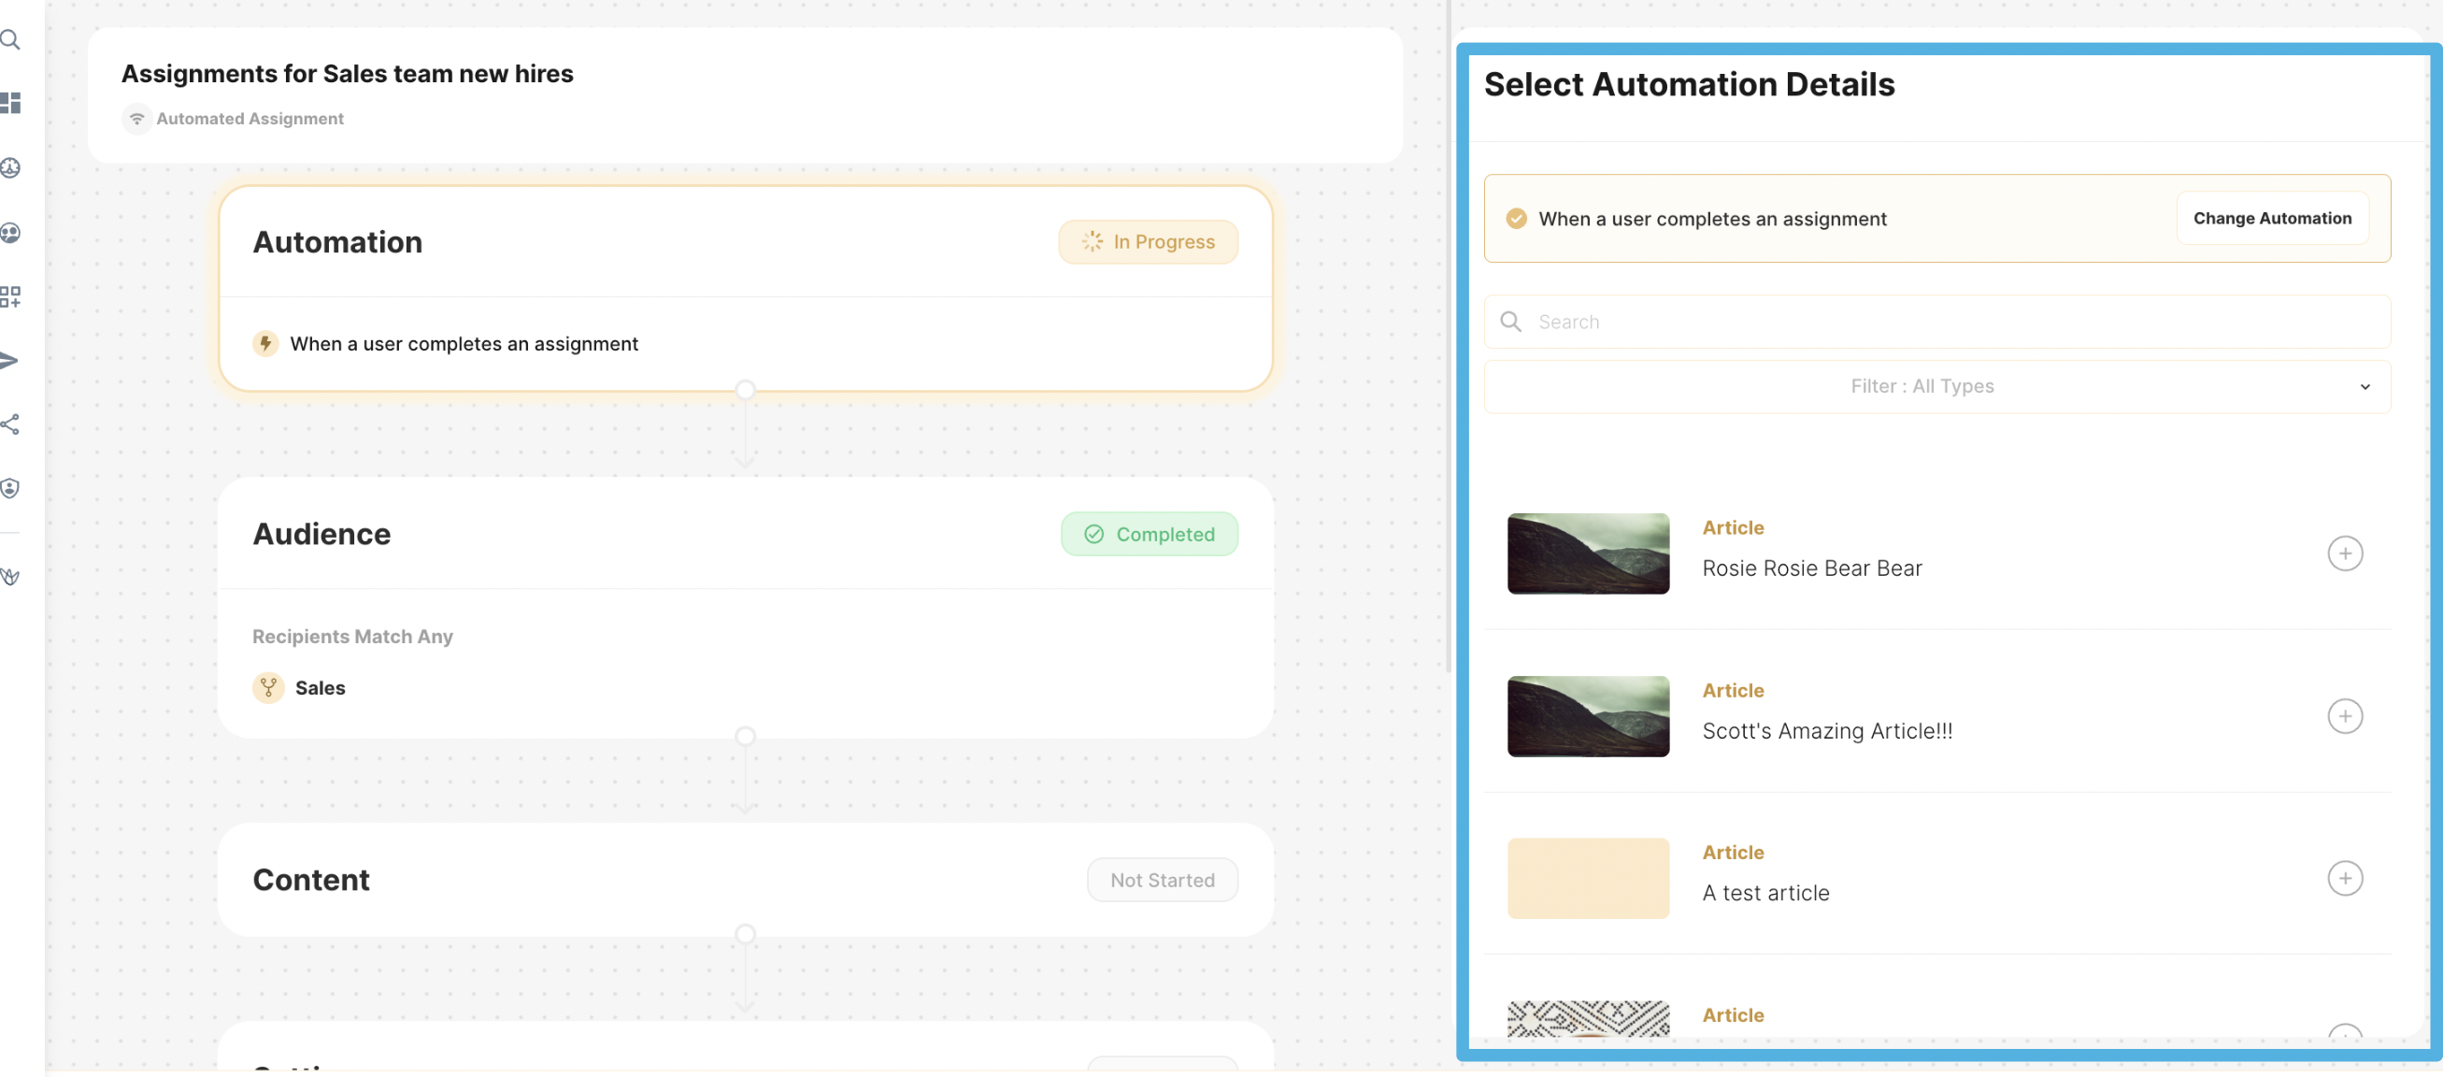Click the checkmark icon beside selected automation
2443x1077 pixels.
[x=1517, y=218]
